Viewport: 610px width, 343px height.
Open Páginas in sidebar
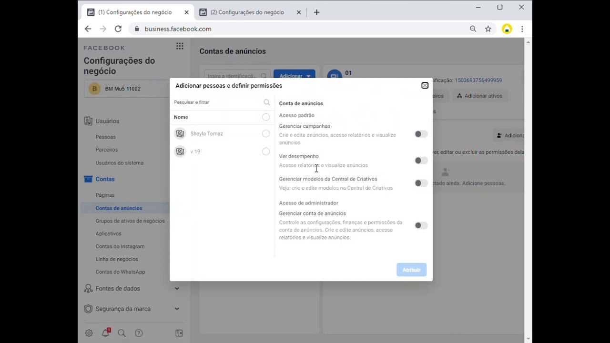click(105, 195)
